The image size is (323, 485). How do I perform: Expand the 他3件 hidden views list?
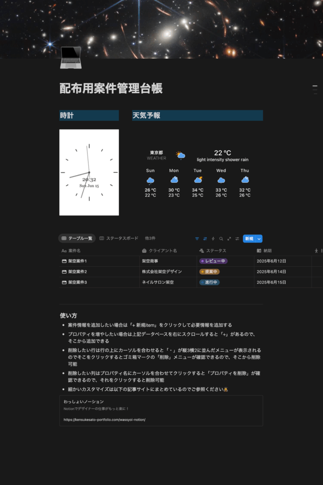150,238
